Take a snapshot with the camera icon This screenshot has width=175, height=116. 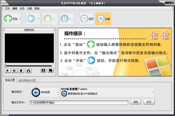coord(43,70)
